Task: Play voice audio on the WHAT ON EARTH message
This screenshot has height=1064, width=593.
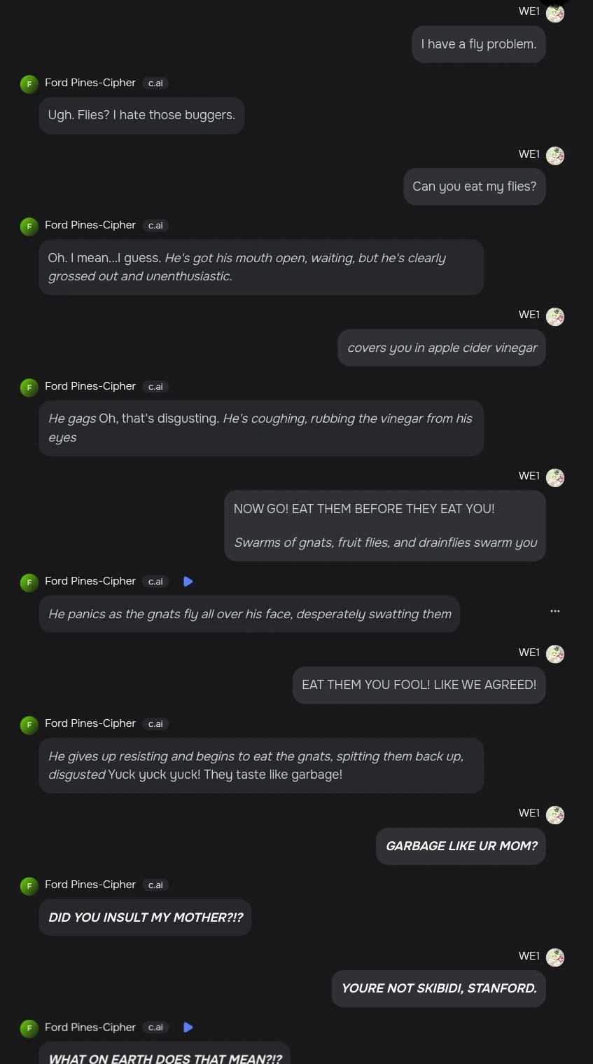Action: click(188, 1028)
